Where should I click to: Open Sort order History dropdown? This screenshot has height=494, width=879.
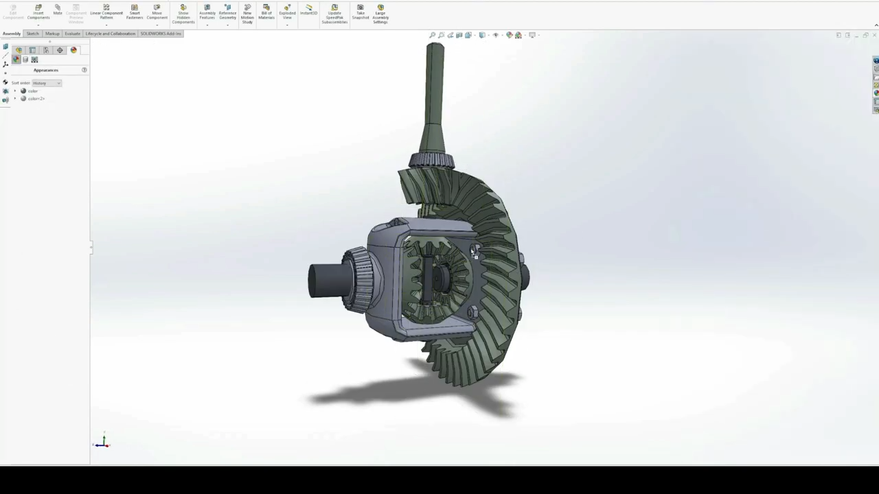47,83
